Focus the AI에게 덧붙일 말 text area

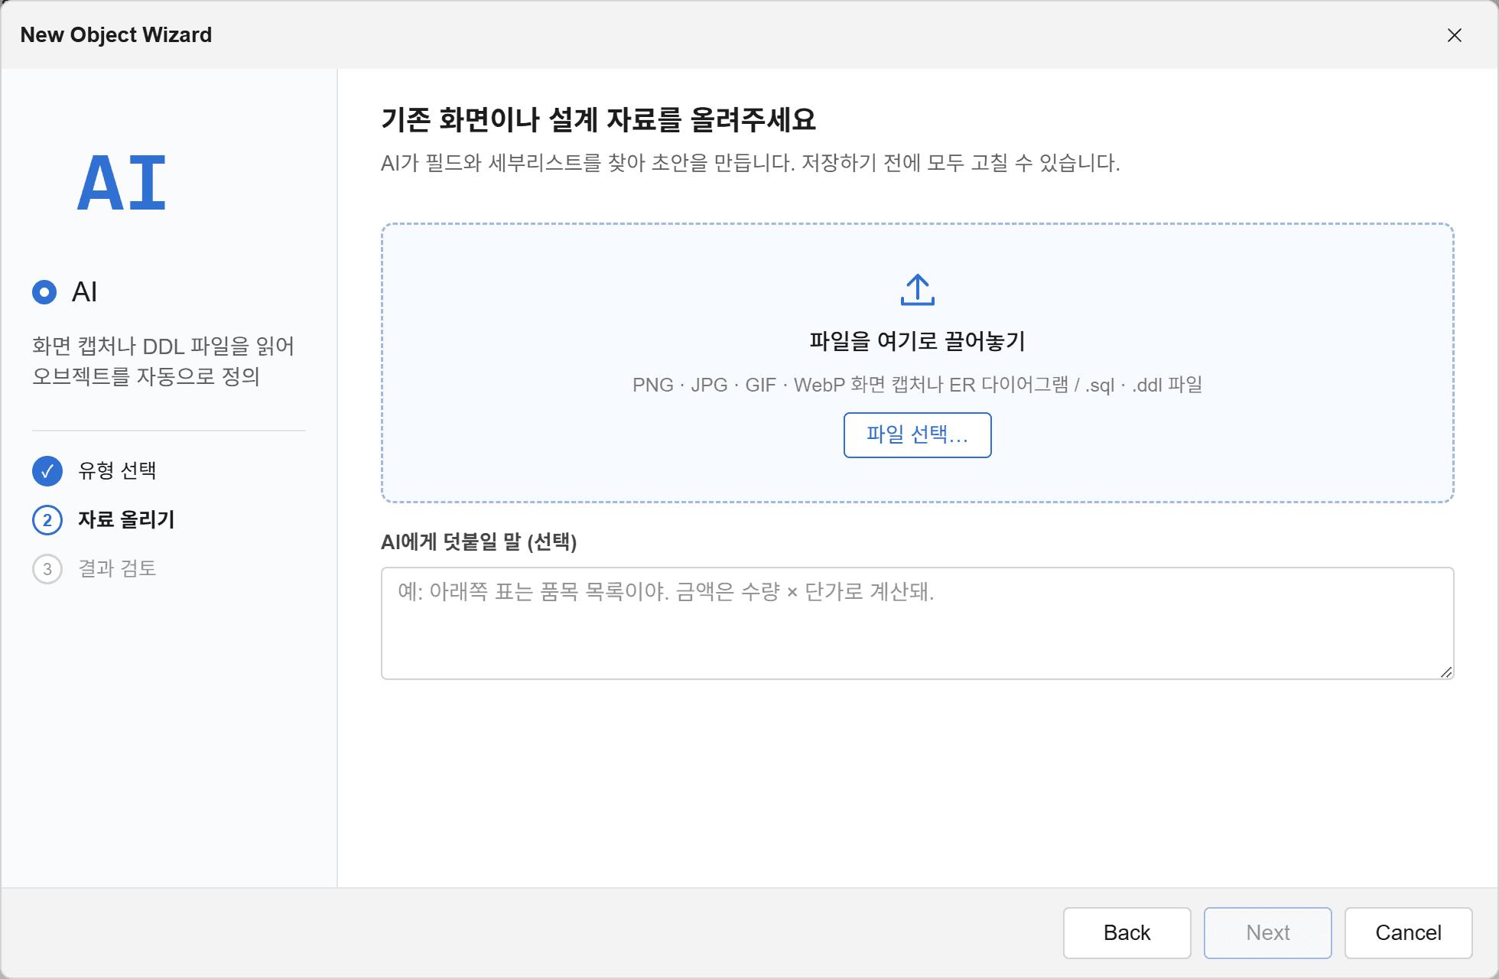917,623
